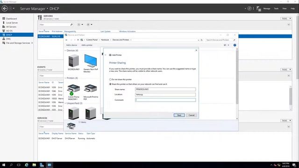
Task: Open Local Server in the sidebar
Action: (12, 23)
